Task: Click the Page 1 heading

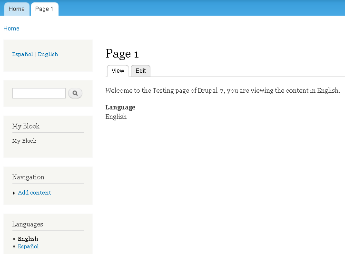Action: point(122,54)
